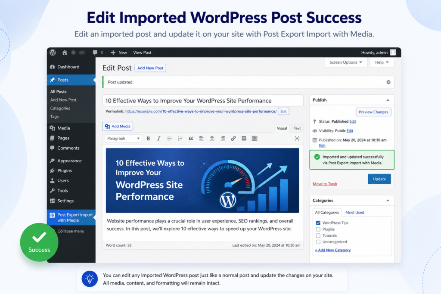This screenshot has height=294, width=441.
Task: Check the Plugins category checkbox
Action: (318, 229)
